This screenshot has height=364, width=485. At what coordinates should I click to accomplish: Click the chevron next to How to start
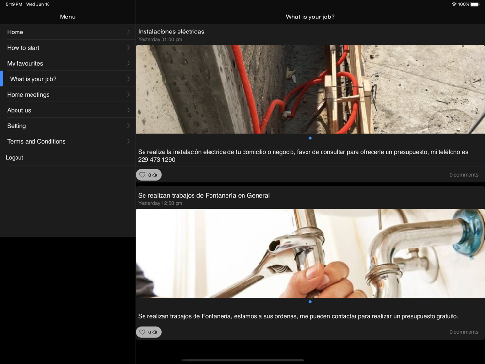point(129,48)
